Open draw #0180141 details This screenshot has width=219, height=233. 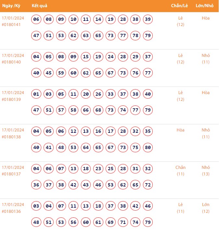pos(11,25)
